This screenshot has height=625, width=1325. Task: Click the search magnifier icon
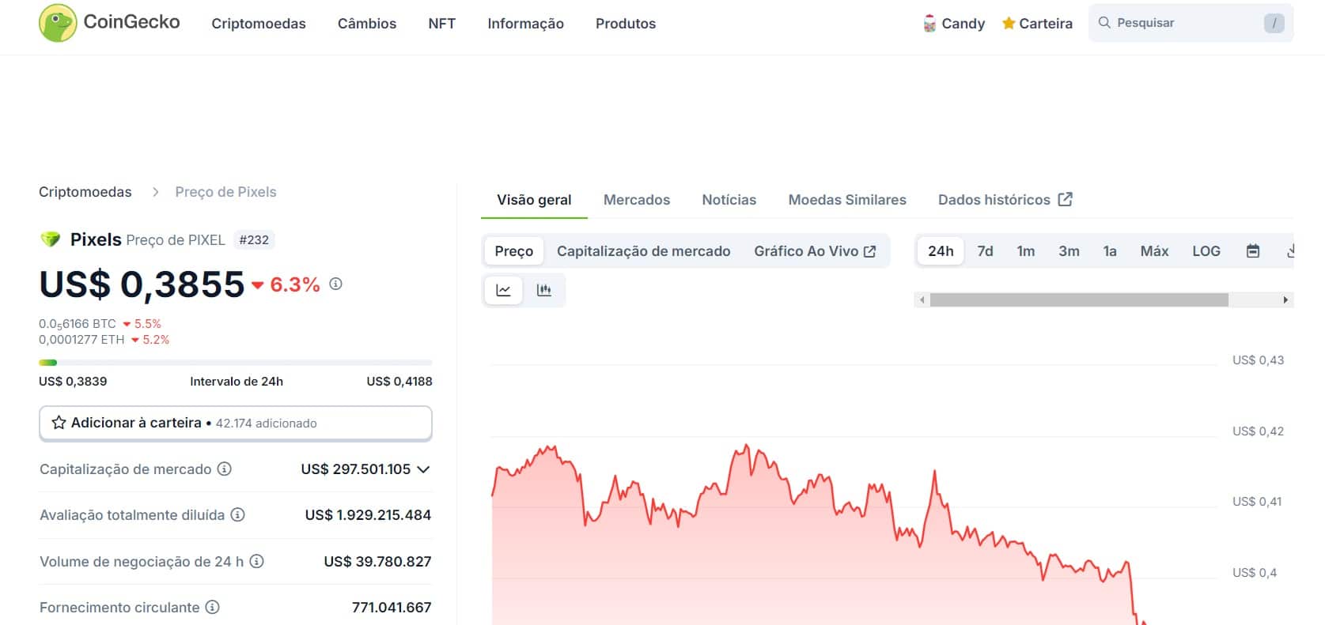pyautogui.click(x=1104, y=23)
